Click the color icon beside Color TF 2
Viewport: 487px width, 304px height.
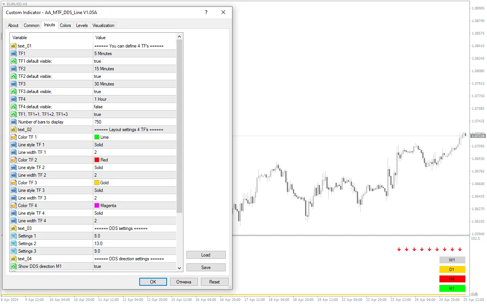click(13, 160)
